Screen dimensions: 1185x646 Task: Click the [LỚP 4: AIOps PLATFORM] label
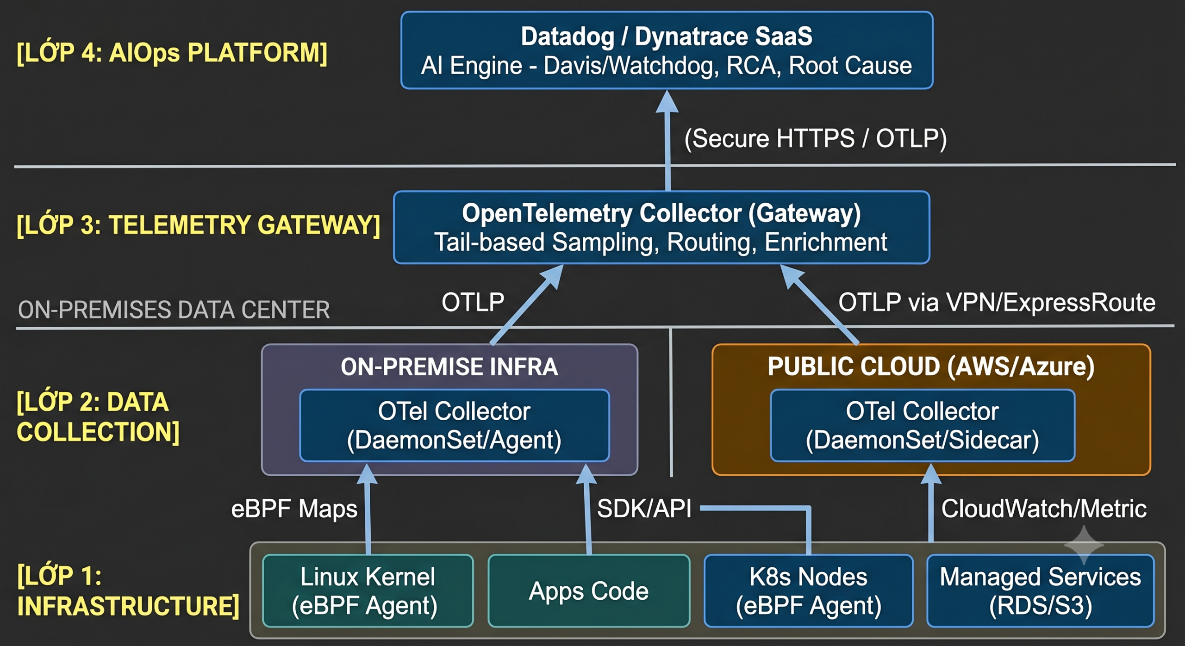click(172, 53)
